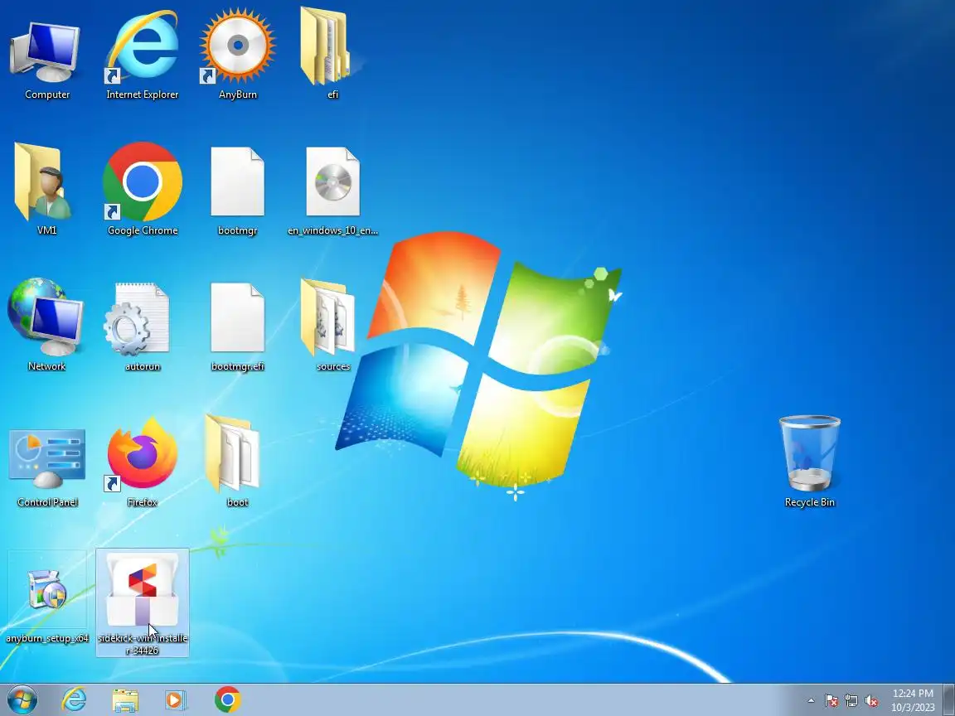
Task: Click the Show desktop button
Action: click(949, 700)
